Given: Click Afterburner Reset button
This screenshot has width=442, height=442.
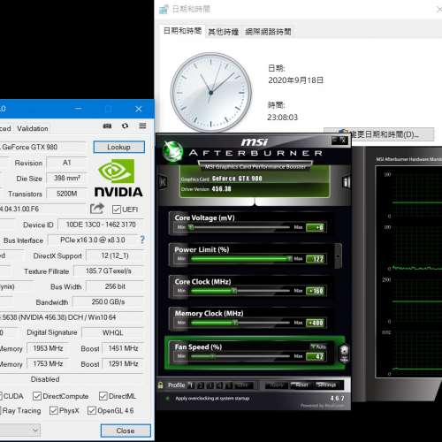Looking at the screenshot, I should coord(301,385).
